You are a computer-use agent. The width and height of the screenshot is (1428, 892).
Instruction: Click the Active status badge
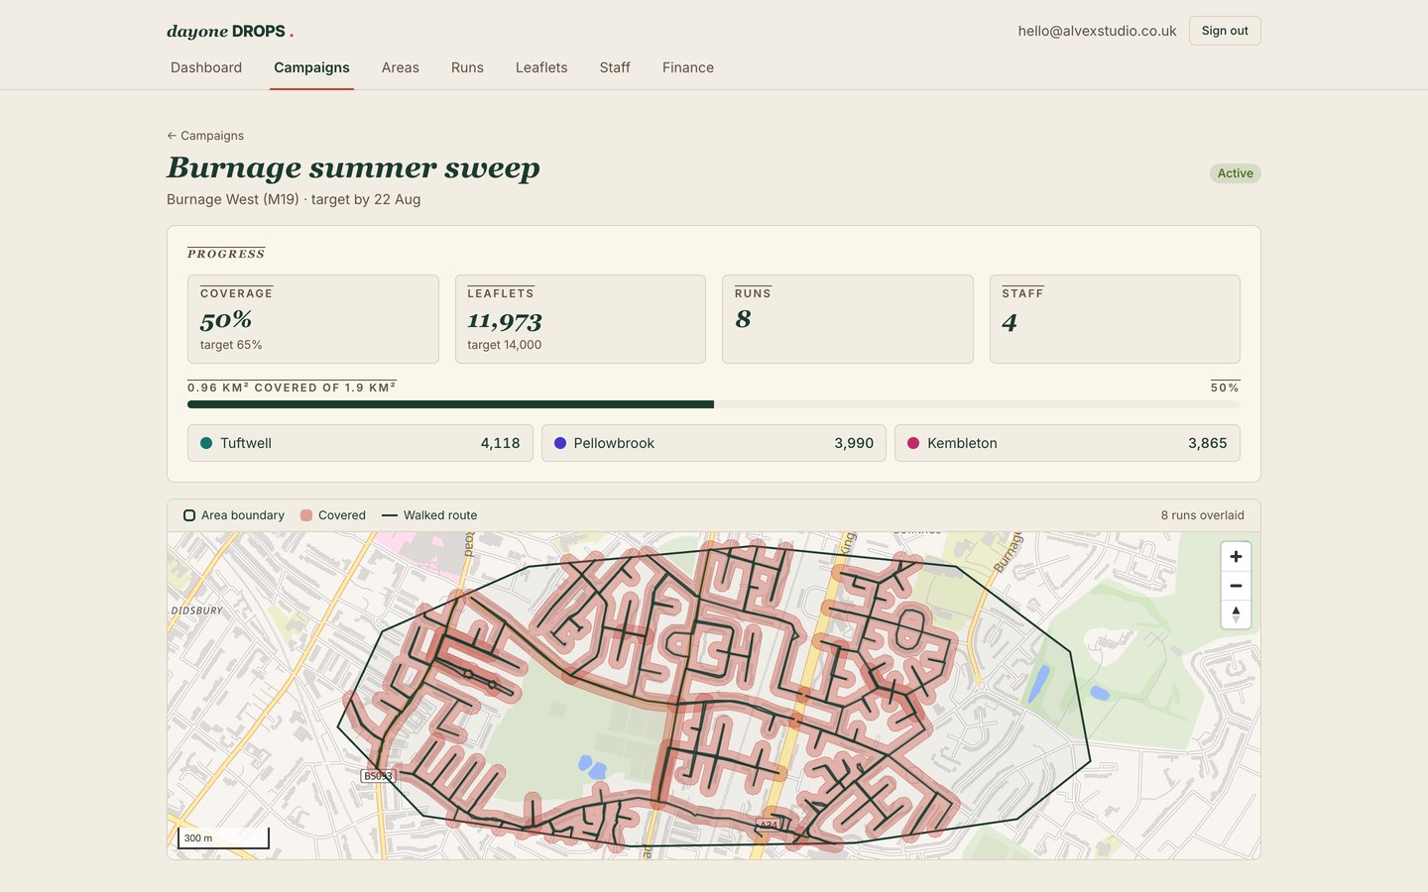pos(1236,173)
